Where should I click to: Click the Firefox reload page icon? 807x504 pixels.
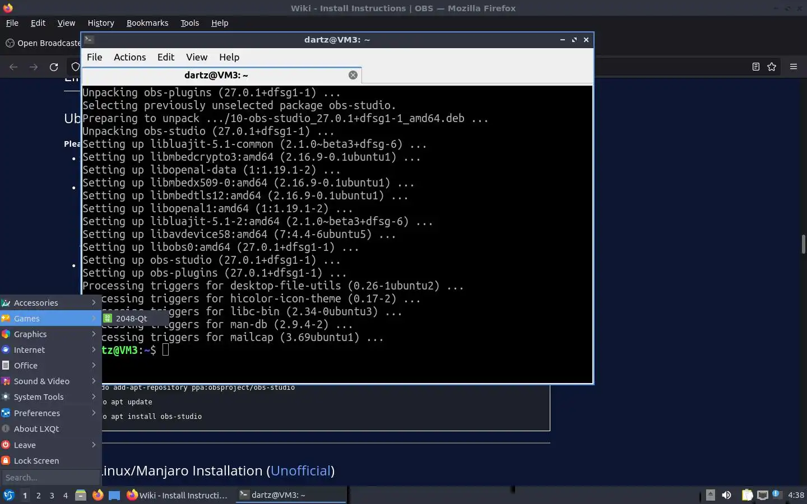coord(54,67)
